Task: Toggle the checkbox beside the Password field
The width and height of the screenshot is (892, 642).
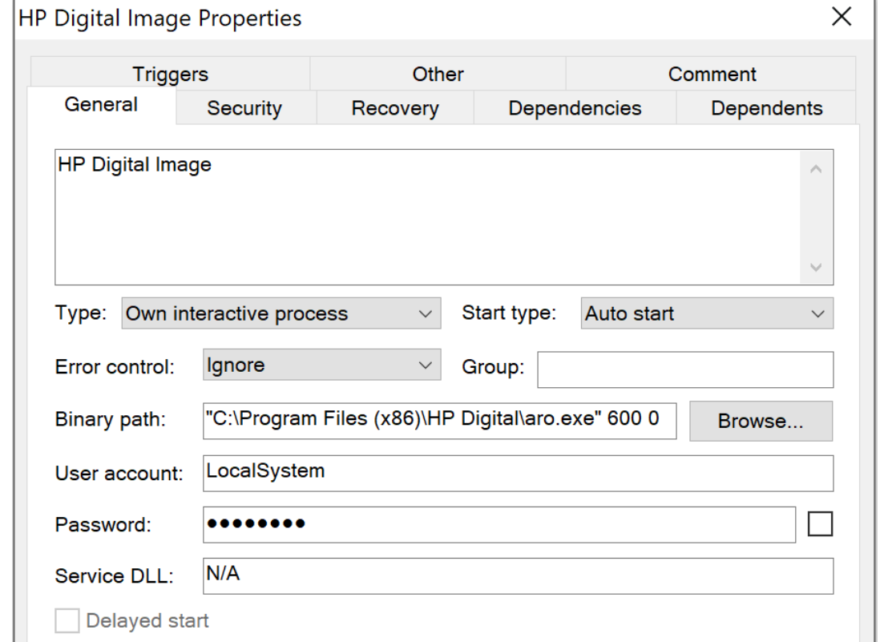Action: 821,524
